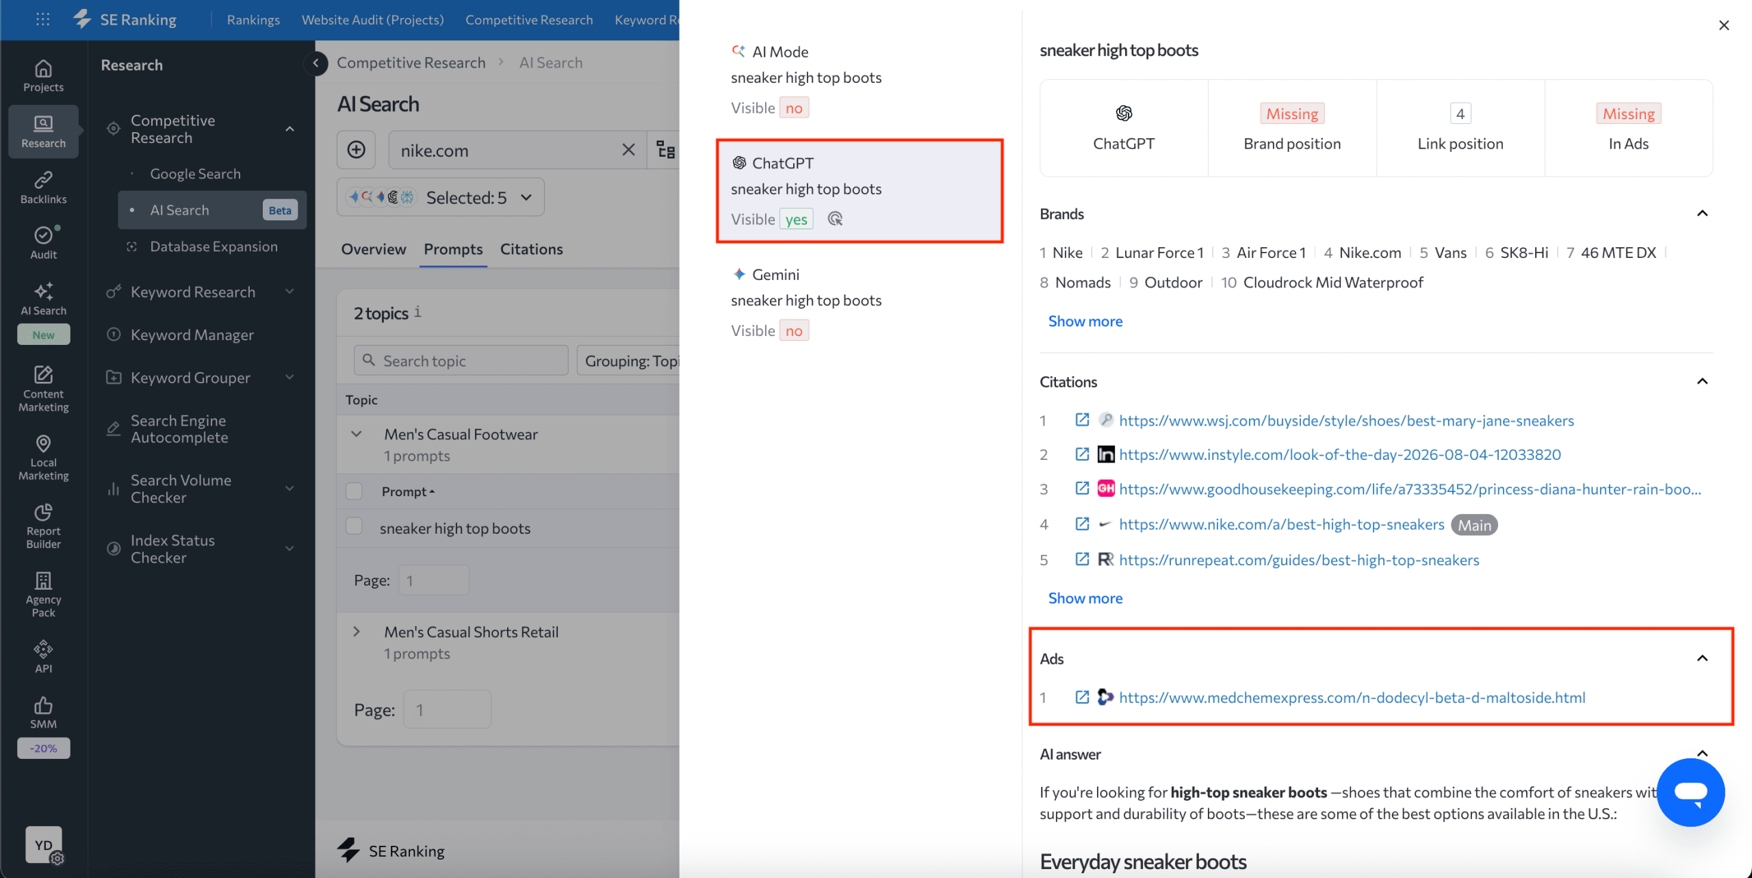Open the medchemexpress.com ad link
Image resolution: width=1752 pixels, height=878 pixels.
[1352, 697]
